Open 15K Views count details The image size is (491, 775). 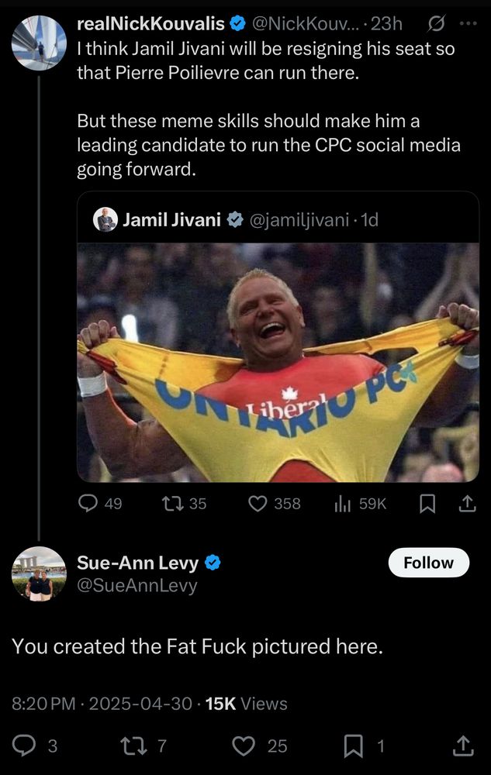[246, 704]
